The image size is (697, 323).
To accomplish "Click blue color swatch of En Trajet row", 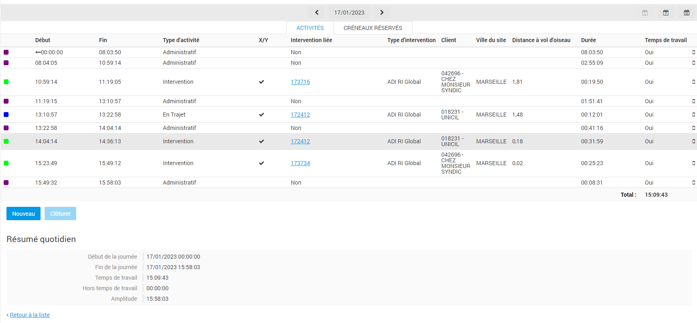I will tap(6, 115).
